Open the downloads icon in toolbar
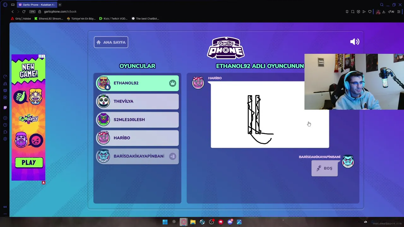 tap(383, 12)
